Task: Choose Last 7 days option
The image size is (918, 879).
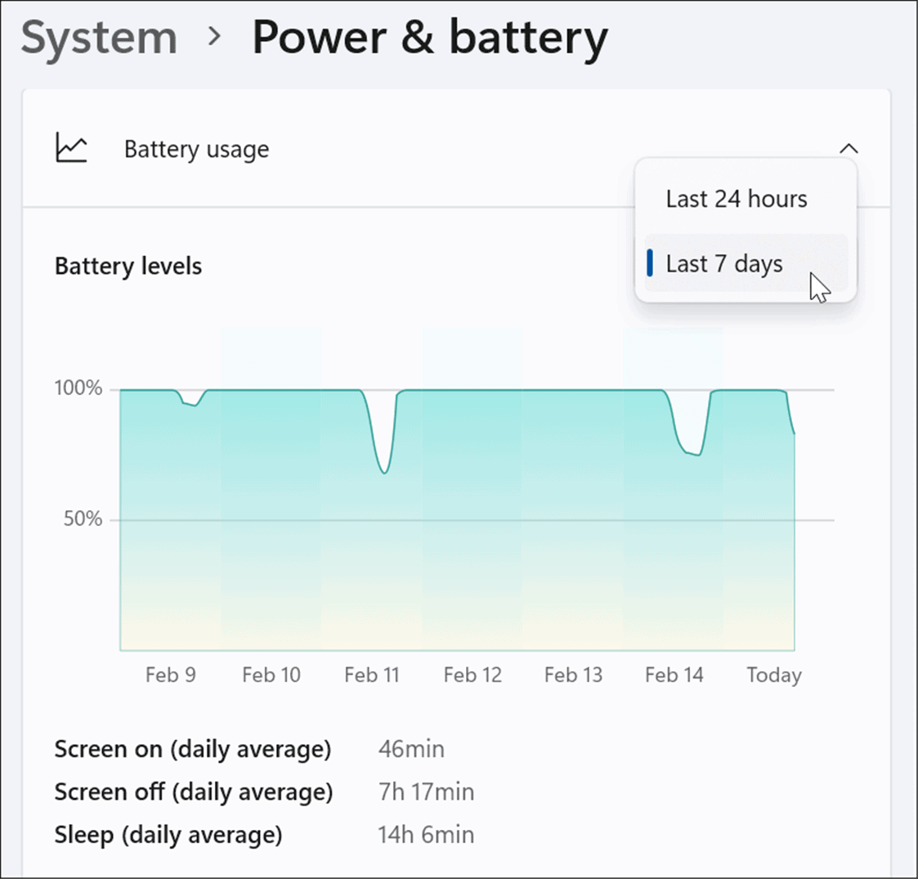Action: click(746, 263)
